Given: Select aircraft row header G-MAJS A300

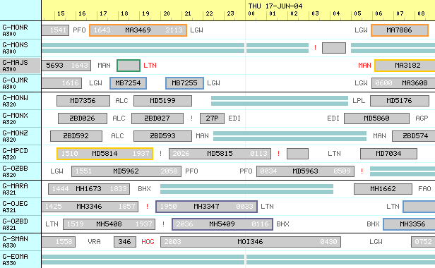Looking at the screenshot, I should 20,66.
